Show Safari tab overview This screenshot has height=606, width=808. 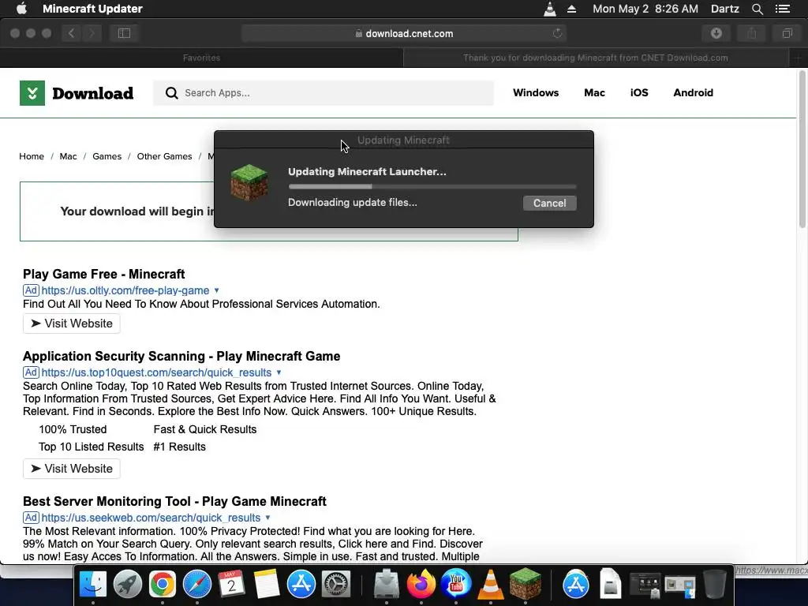point(787,33)
